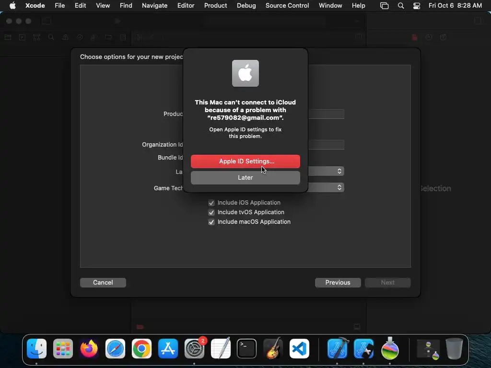Open TextEdit from the Dock
Viewport: 491px width, 368px height.
point(221,349)
